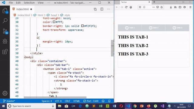
Task: Open Opera from the taskbar
Action: pyautogui.click(x=121, y=106)
